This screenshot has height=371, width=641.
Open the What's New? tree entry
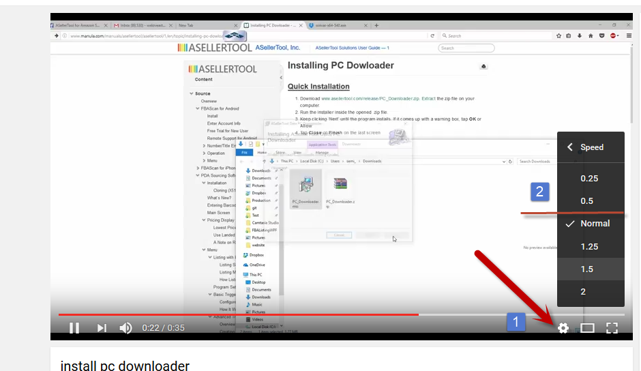219,198
